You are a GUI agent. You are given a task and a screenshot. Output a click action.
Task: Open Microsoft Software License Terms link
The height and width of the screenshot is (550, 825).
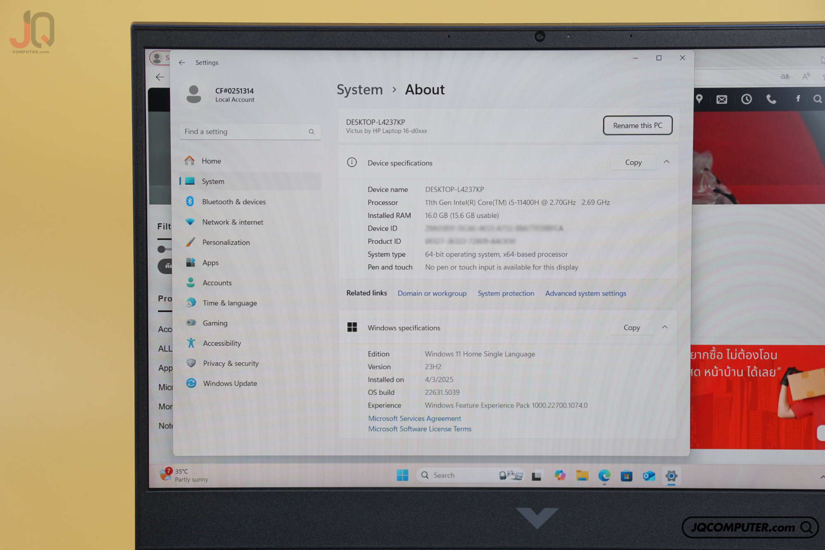coord(420,429)
